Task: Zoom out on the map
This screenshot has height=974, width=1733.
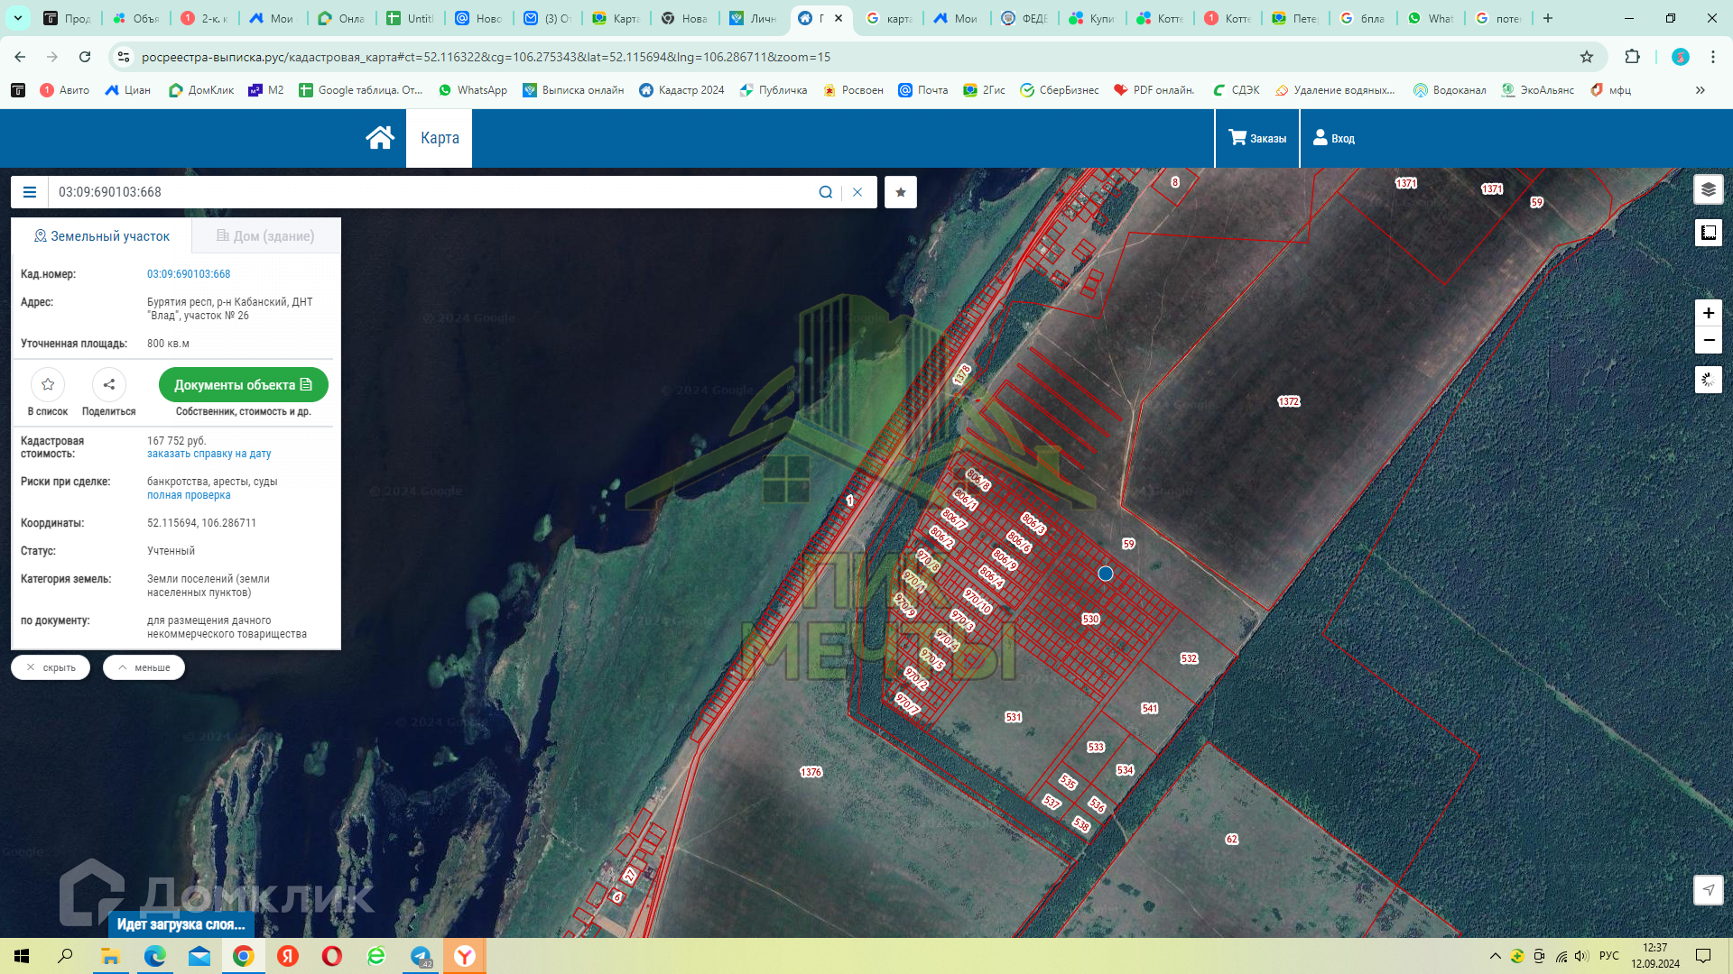Action: pos(1708,340)
